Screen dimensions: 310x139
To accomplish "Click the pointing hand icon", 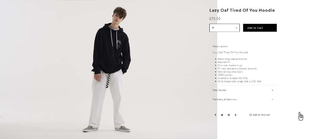I will pyautogui.click(x=301, y=116).
